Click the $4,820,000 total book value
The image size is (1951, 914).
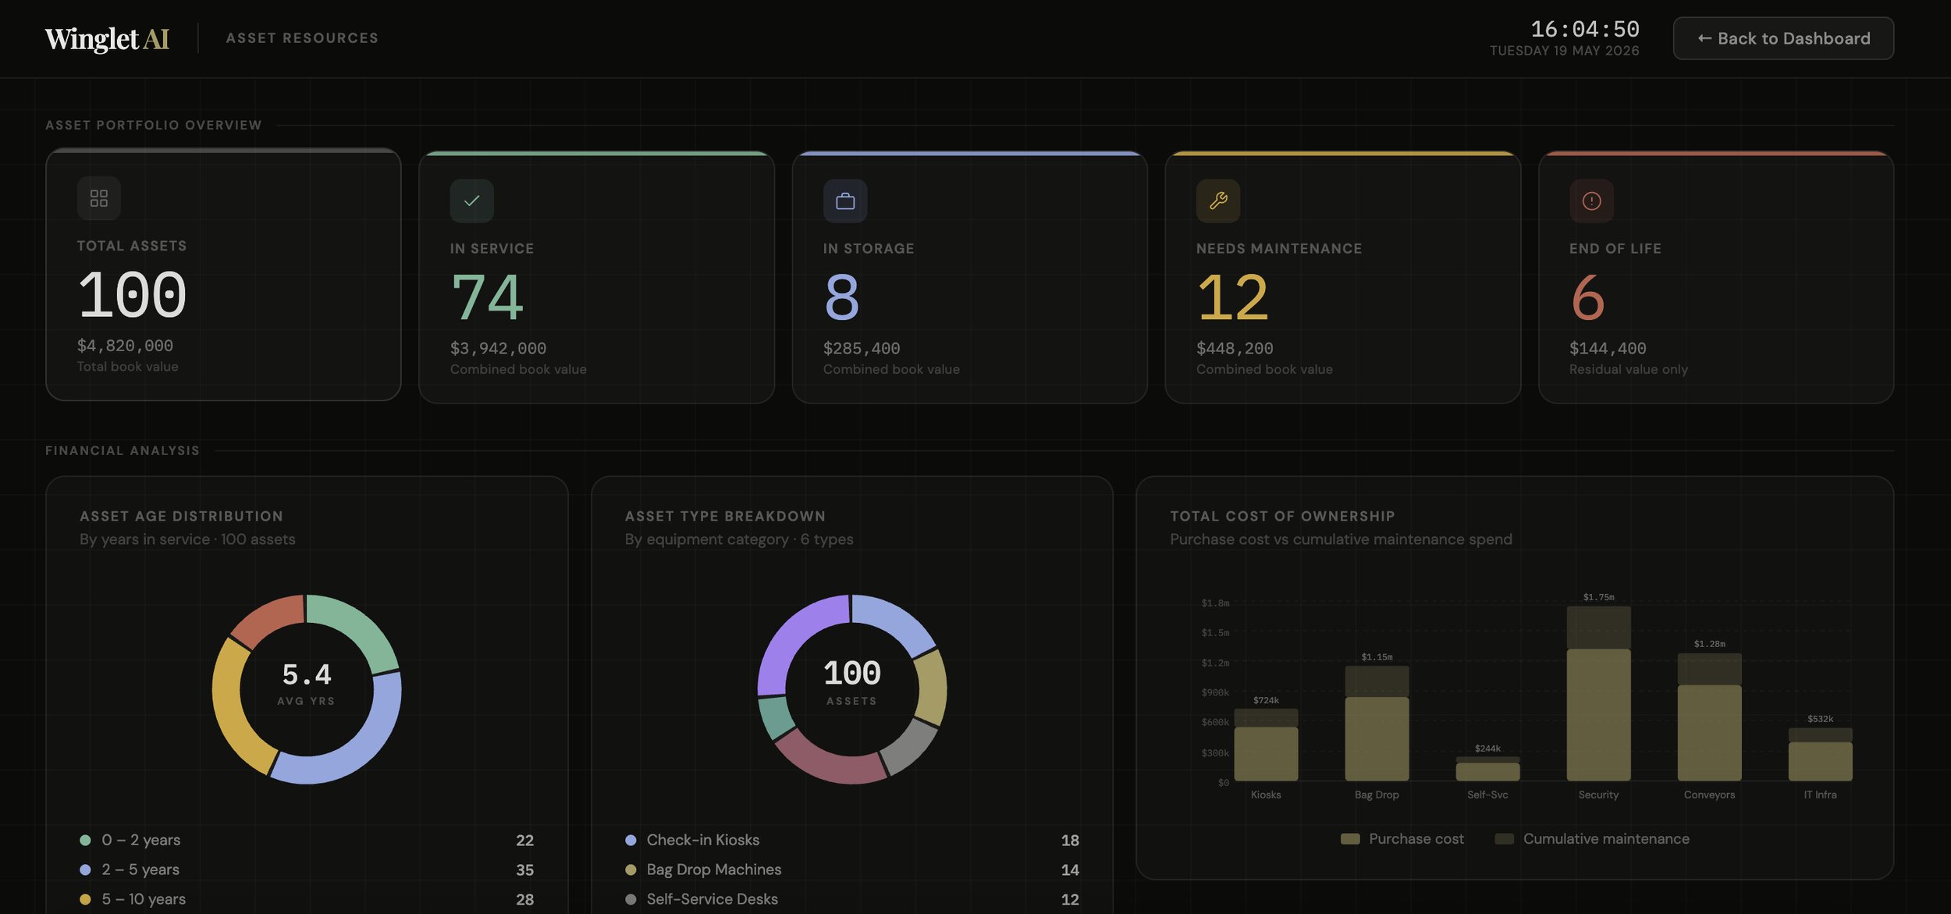[125, 345]
